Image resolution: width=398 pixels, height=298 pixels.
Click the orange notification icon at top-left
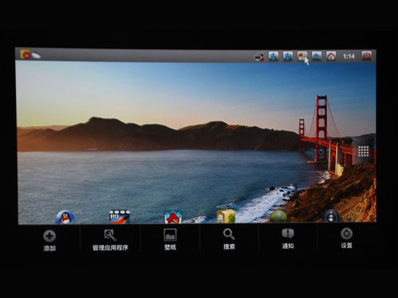pyautogui.click(x=25, y=54)
